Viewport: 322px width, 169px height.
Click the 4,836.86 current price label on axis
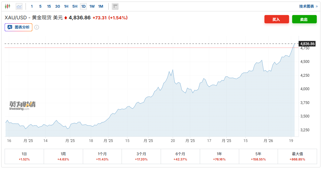point(307,44)
